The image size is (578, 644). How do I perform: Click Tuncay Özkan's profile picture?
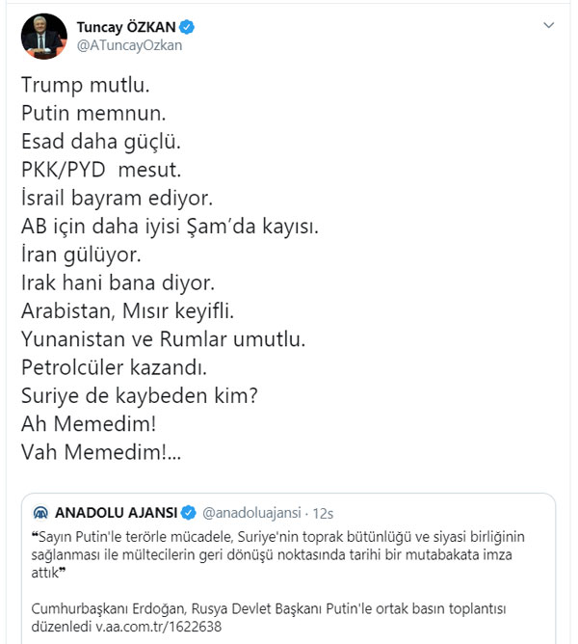42,35
